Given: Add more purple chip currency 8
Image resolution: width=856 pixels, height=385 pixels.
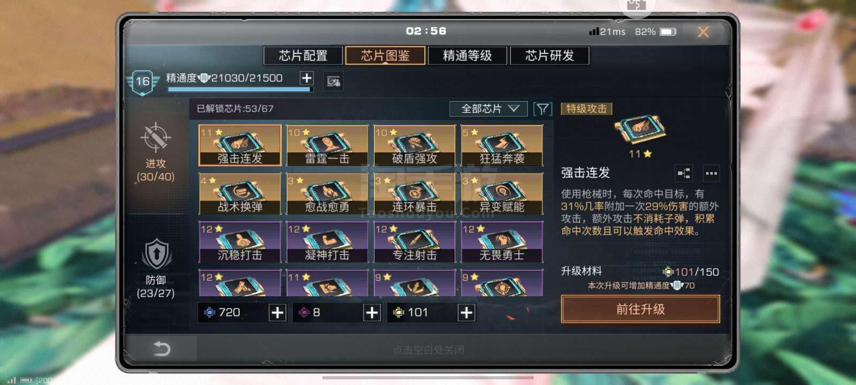Looking at the screenshot, I should 372,313.
